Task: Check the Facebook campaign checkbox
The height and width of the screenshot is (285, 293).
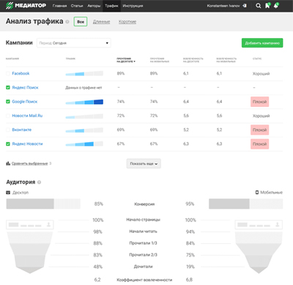Action: (8, 73)
